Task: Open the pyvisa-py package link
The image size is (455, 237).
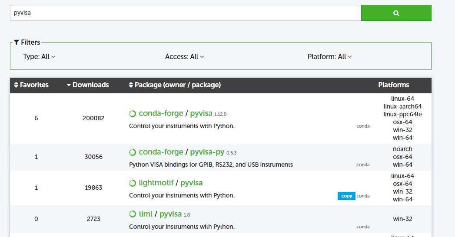Action: point(207,152)
